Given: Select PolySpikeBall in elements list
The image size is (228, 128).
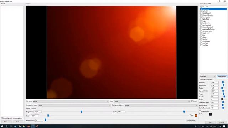Looking at the screenshot, I should pyautogui.click(x=207, y=25).
